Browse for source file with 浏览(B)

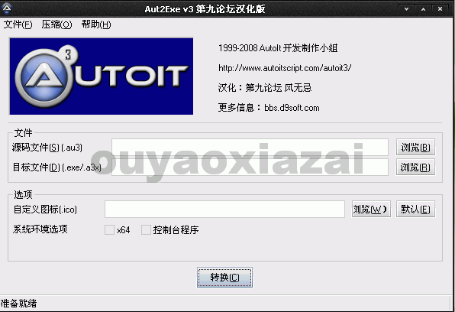click(x=415, y=148)
